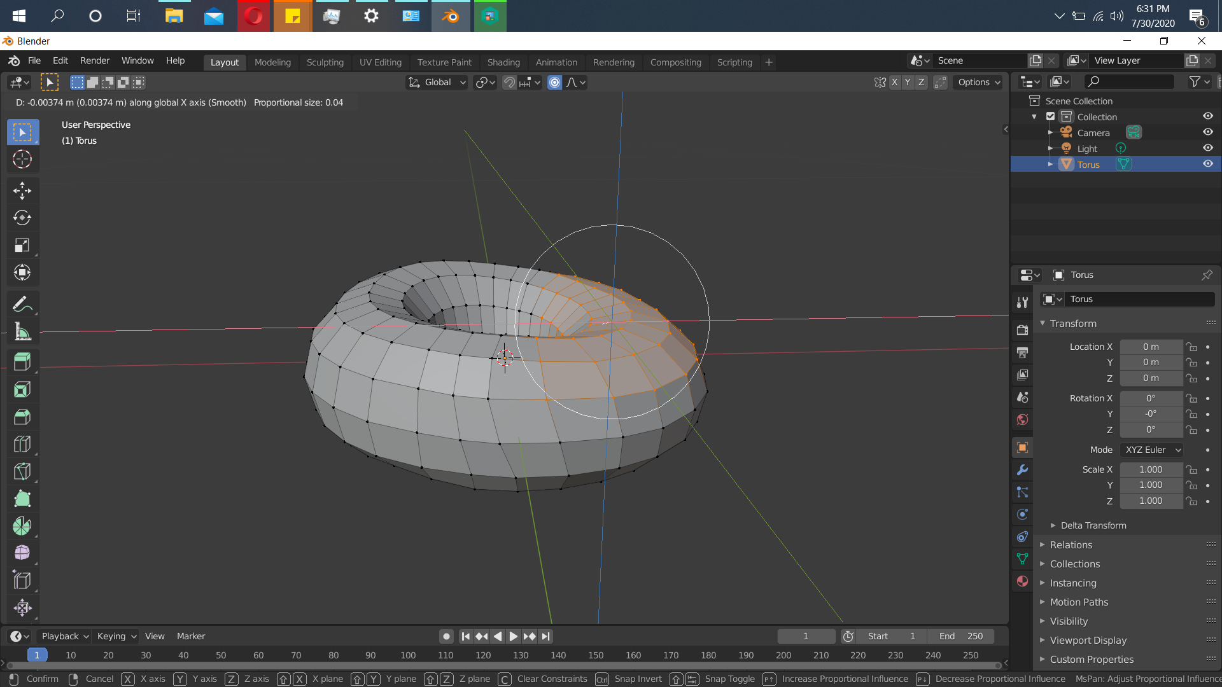Image resolution: width=1222 pixels, height=687 pixels.
Task: Select the Cursor tool
Action: click(x=23, y=159)
